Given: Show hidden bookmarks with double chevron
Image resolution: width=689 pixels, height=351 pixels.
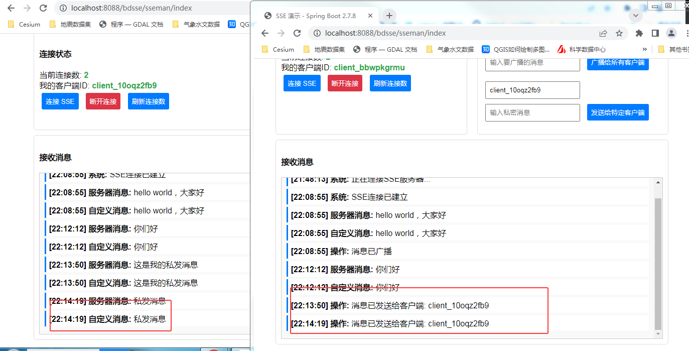Looking at the screenshot, I should [645, 49].
